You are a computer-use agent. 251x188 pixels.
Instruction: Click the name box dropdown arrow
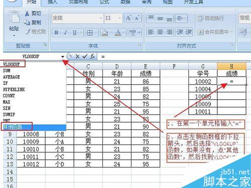(63, 57)
